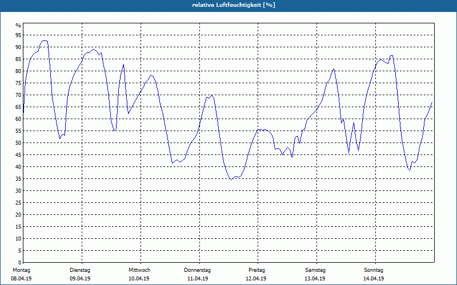Select the 70 y-axis label
The image size is (457, 285).
click(x=18, y=95)
